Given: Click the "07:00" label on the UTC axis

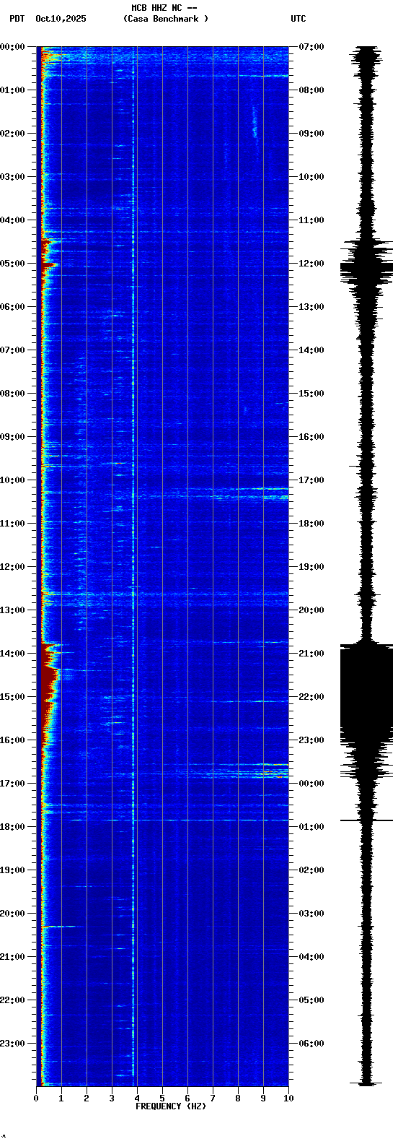Looking at the screenshot, I should [x=311, y=47].
